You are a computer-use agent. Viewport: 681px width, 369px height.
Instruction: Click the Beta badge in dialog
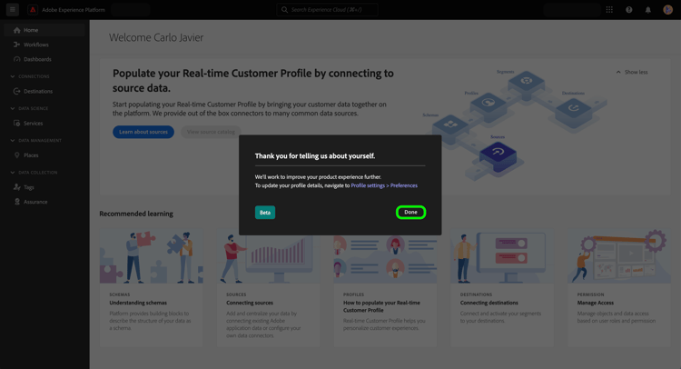pos(265,213)
